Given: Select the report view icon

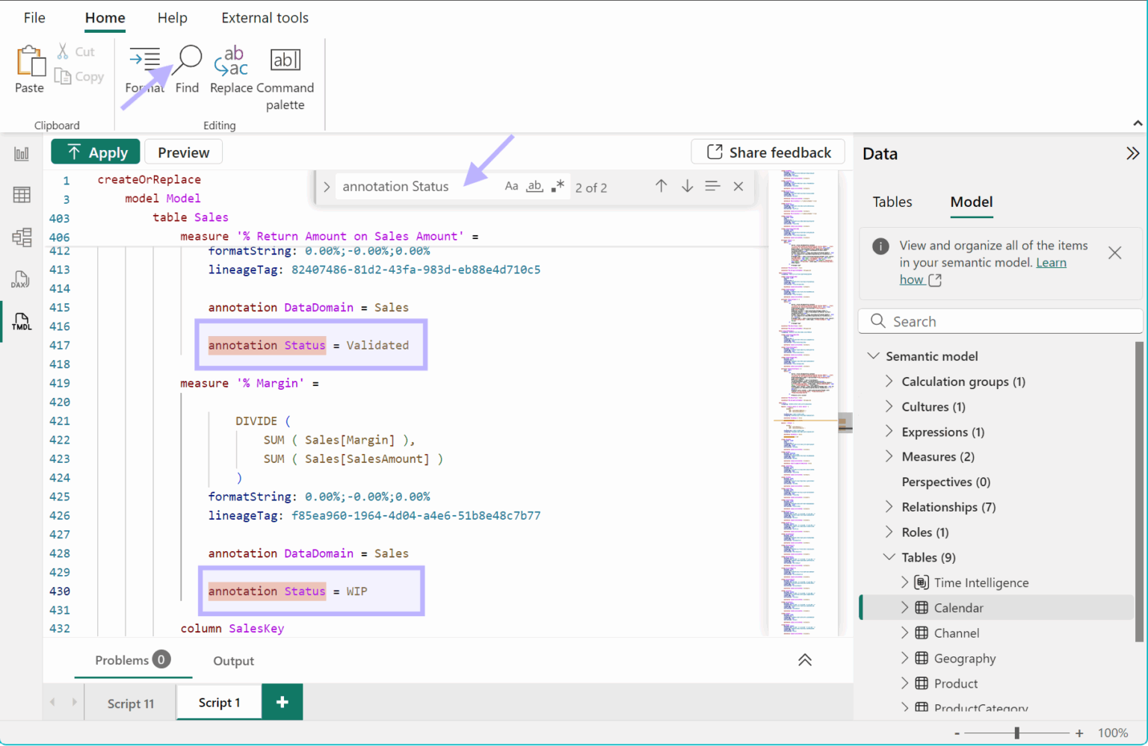Looking at the screenshot, I should (21, 153).
